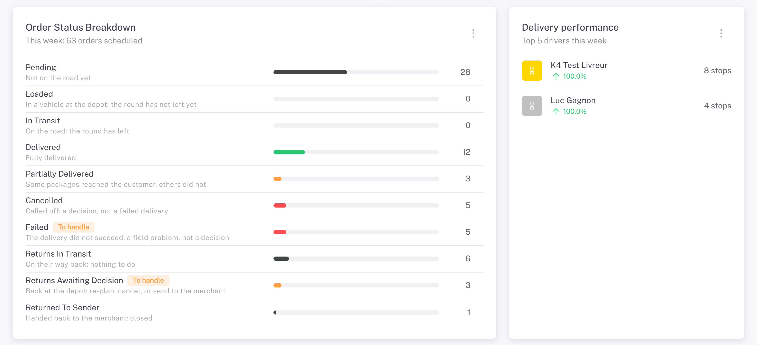Viewport: 757px width, 345px height.
Task: Select the Returns In Transit progress bar
Action: 356,259
